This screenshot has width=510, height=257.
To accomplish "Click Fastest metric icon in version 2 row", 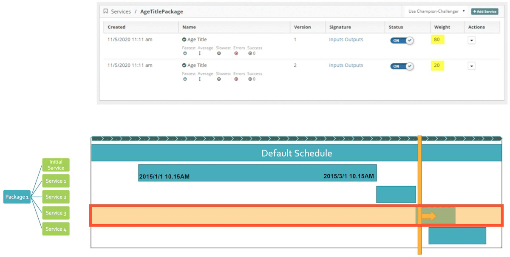I will coord(185,79).
